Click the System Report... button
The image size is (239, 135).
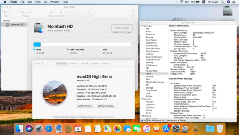click(x=85, y=106)
